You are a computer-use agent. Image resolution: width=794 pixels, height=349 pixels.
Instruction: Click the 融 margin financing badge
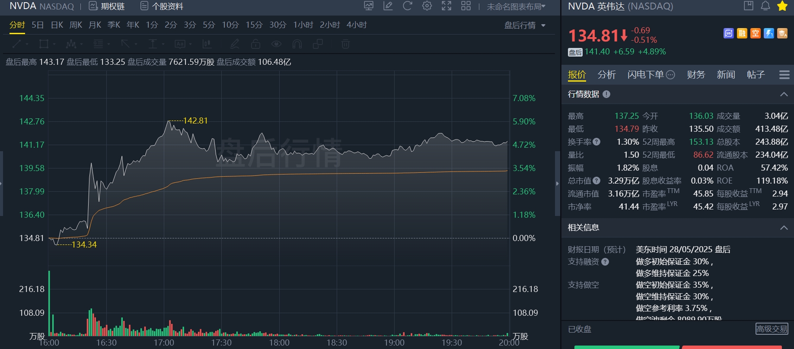(x=742, y=33)
